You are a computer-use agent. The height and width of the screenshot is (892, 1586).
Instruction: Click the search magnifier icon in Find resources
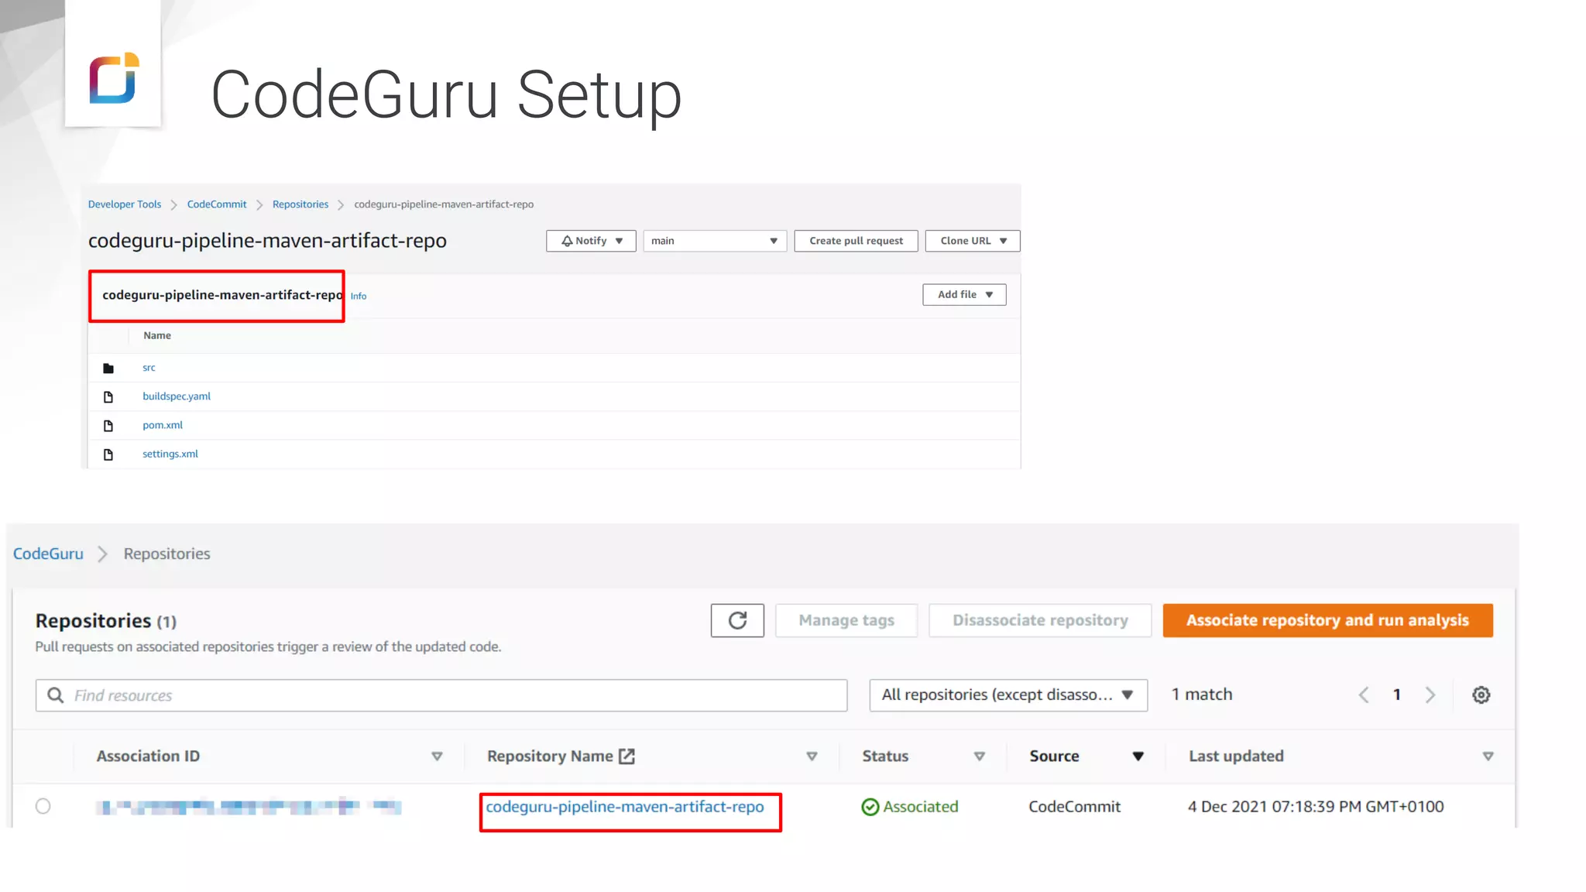pos(56,695)
